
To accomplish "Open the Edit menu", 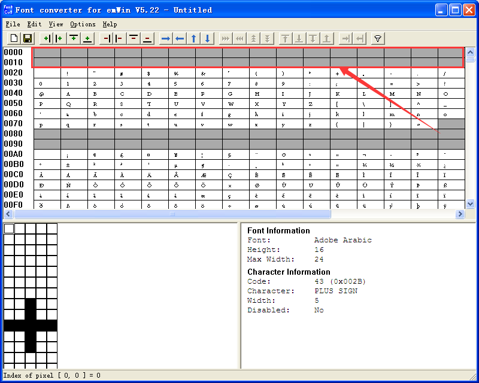I will point(34,24).
